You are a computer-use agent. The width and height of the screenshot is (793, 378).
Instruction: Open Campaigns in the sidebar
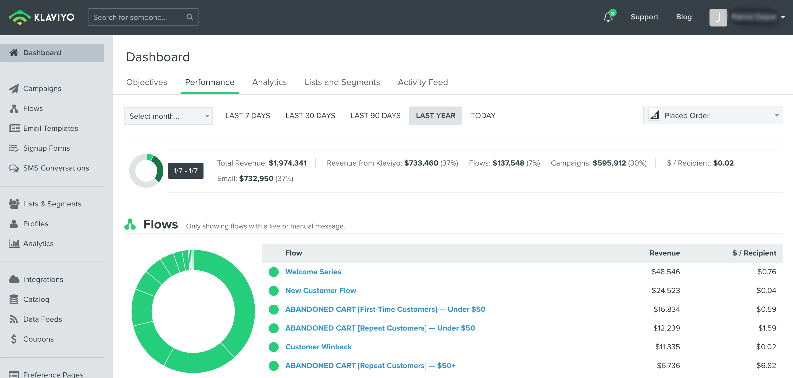[x=42, y=89]
